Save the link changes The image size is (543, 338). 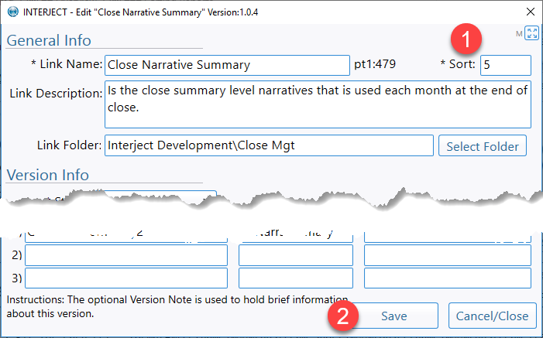tap(394, 316)
